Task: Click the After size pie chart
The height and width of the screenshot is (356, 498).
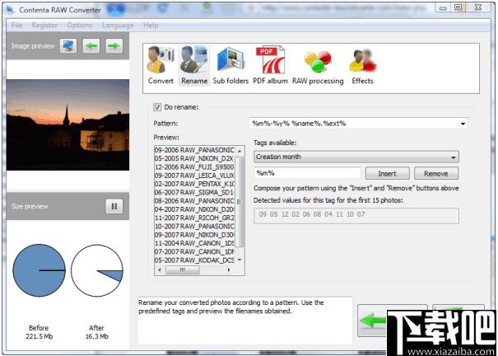Action: click(97, 270)
